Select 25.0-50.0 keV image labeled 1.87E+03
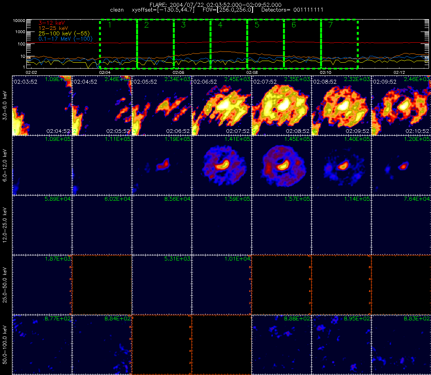 [x=42, y=284]
